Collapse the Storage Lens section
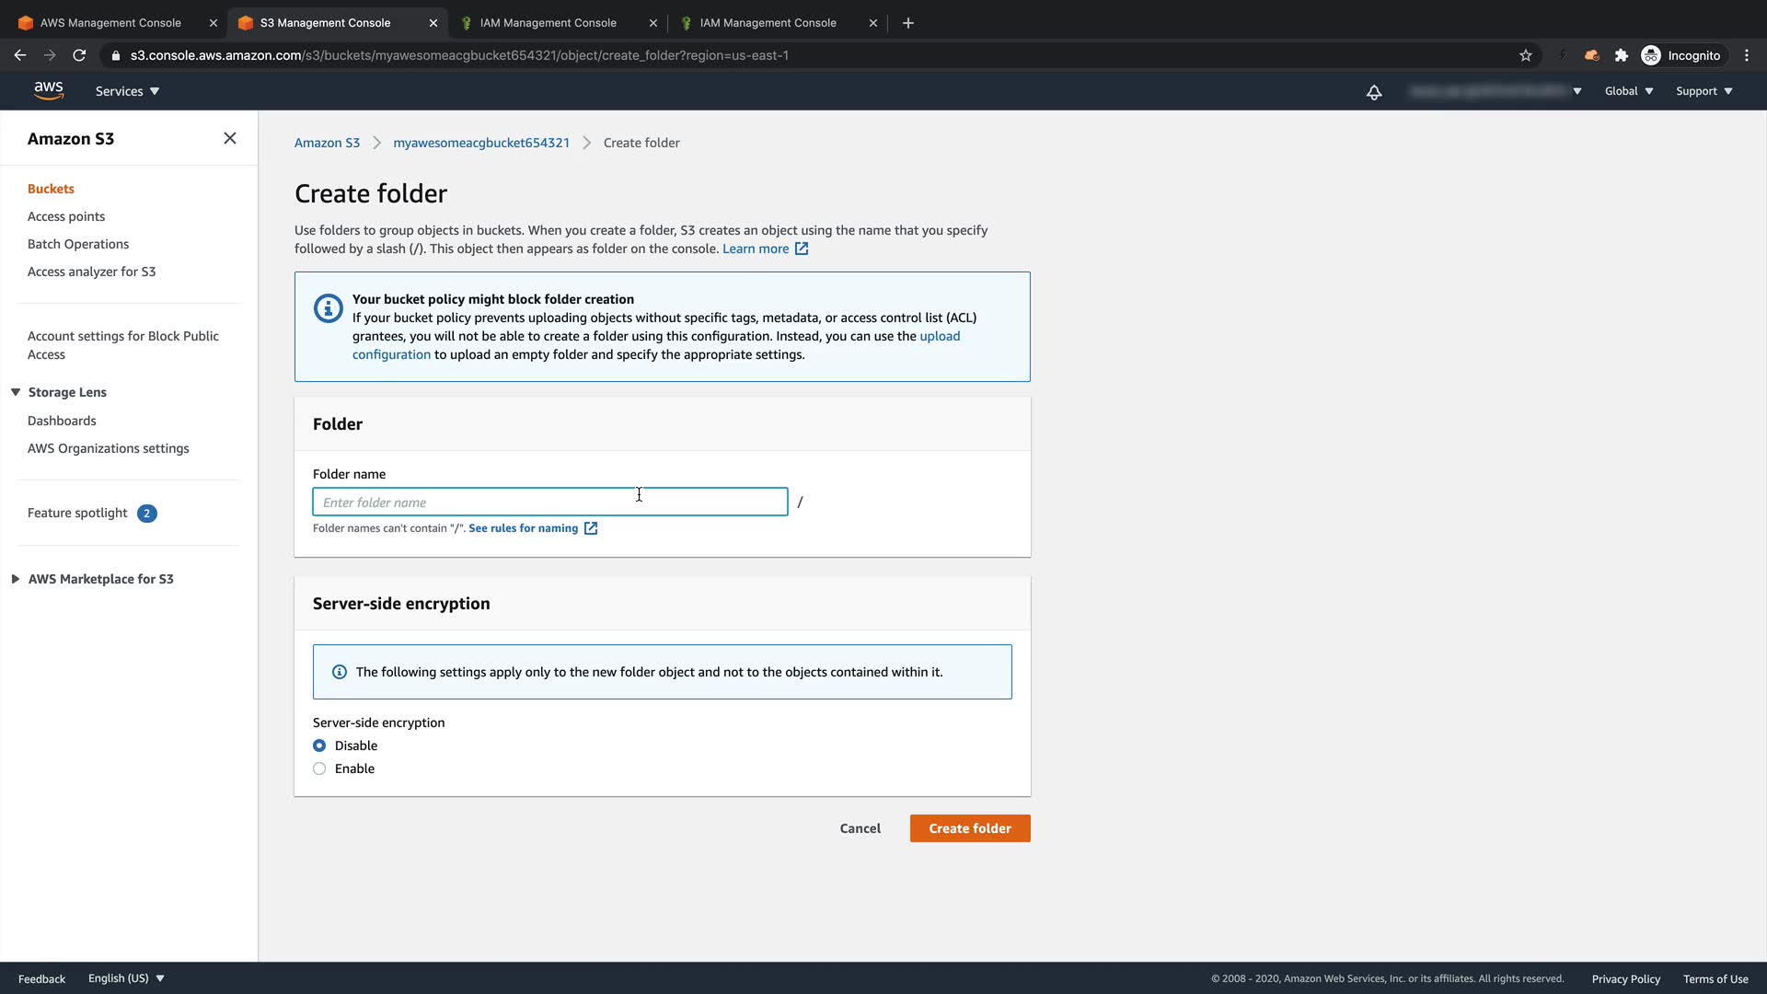This screenshot has width=1767, height=994. (16, 392)
